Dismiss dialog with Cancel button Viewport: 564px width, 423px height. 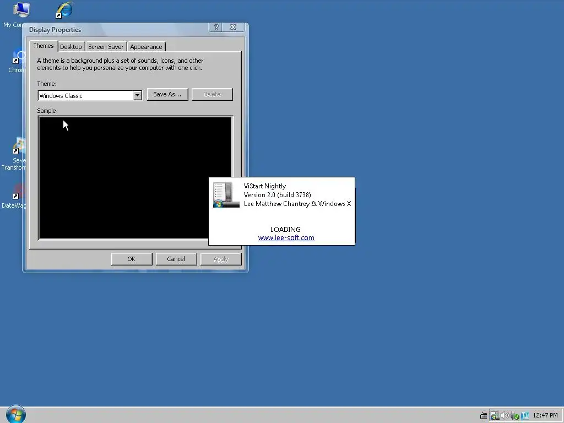click(176, 259)
